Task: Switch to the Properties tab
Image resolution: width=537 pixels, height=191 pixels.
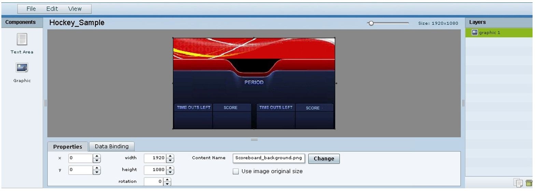Action: 68,147
